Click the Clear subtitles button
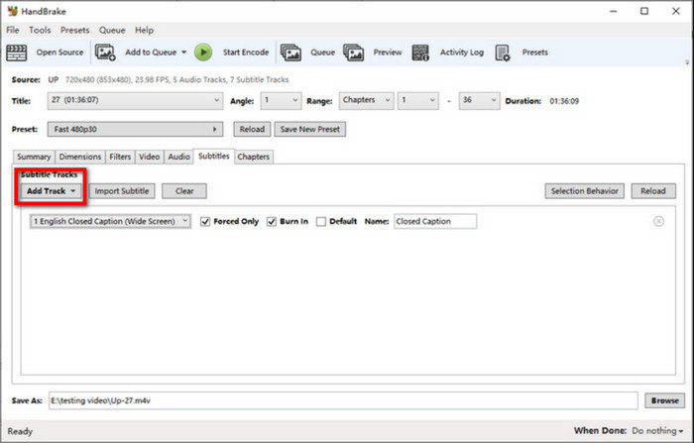 point(184,191)
